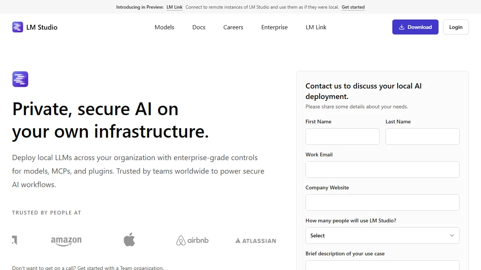Image resolution: width=481 pixels, height=270 pixels.
Task: Click Get started in the top banner
Action: pyautogui.click(x=353, y=7)
